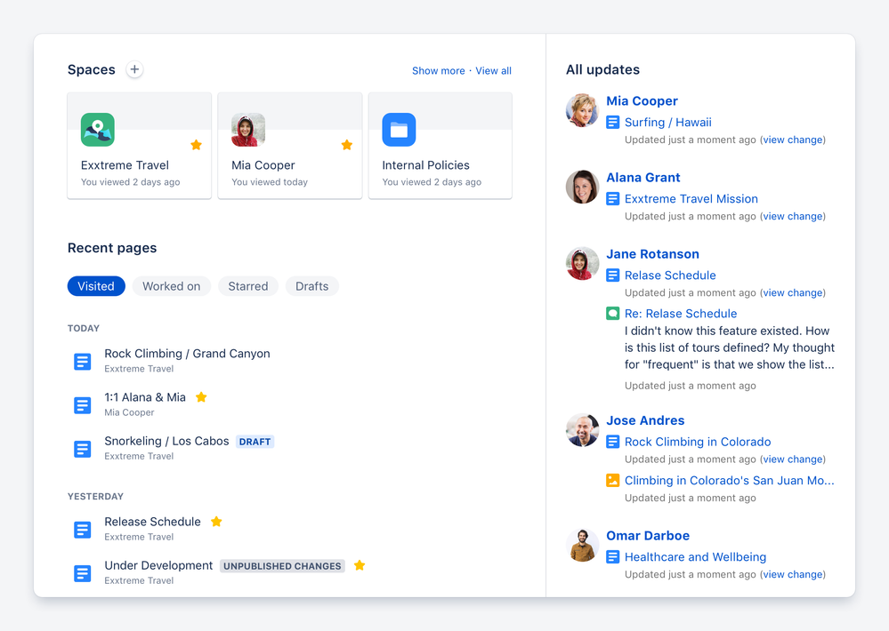Open the Re: Relase Schedule comment
Screen dimensions: 889x631
click(681, 313)
